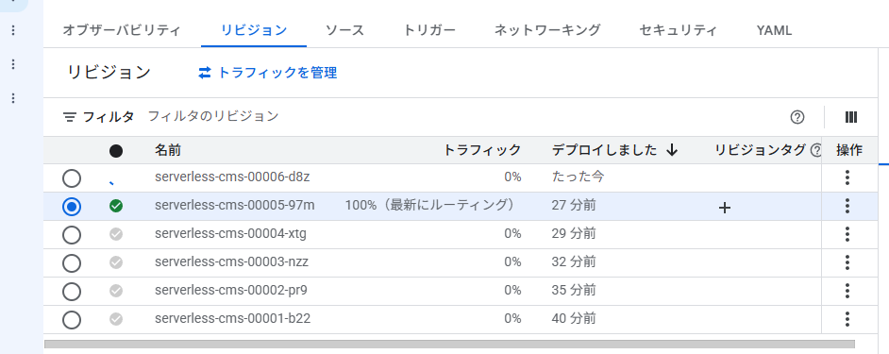Click the トラフィックを管理 button
889x354 pixels.
coord(268,73)
